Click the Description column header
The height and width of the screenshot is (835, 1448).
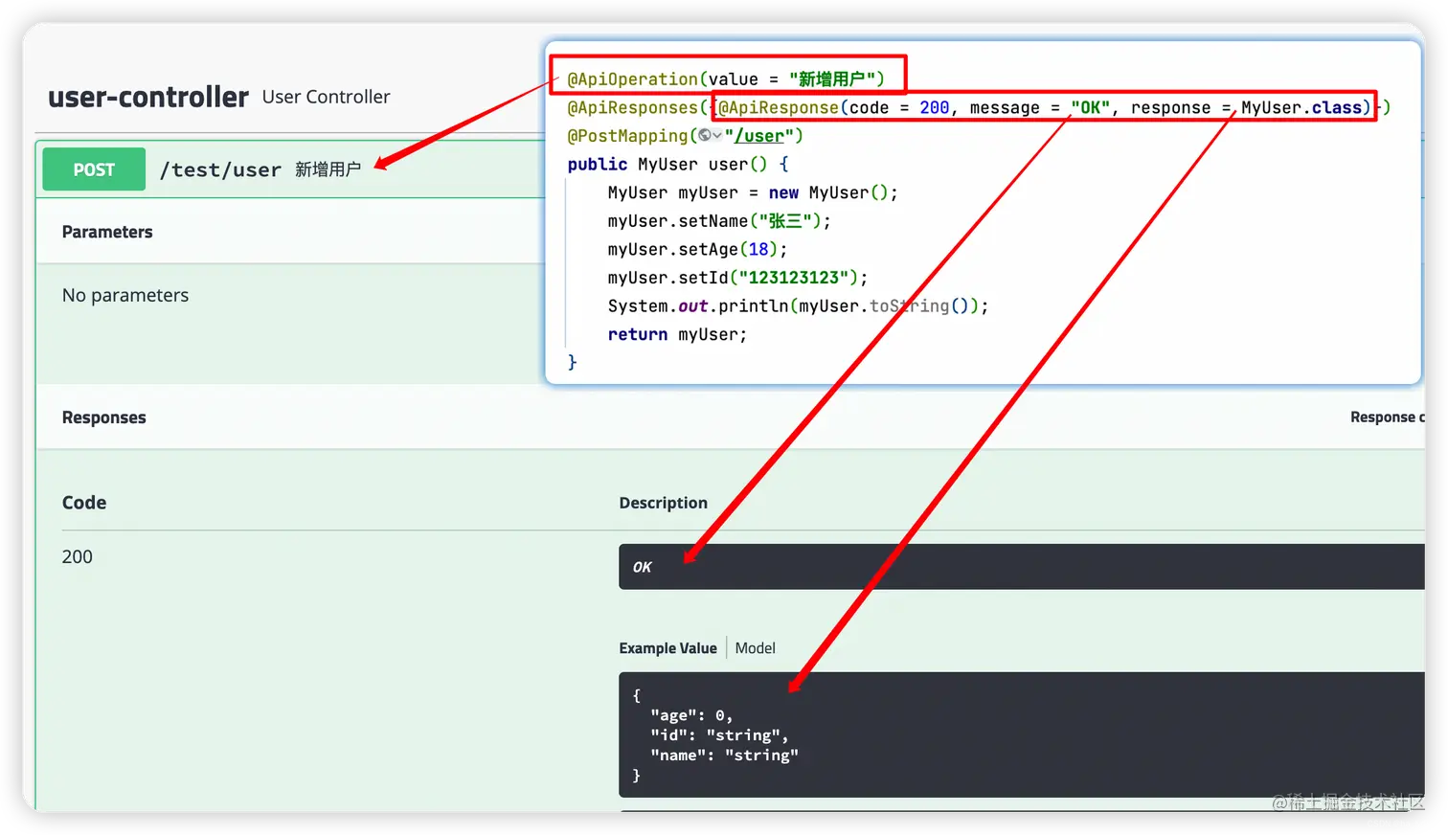(x=663, y=503)
